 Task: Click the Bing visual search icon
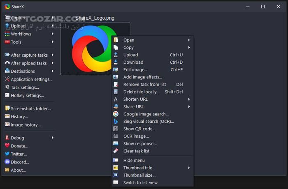[116, 122]
